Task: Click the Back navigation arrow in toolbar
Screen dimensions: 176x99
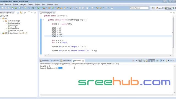Action: coord(101,8)
